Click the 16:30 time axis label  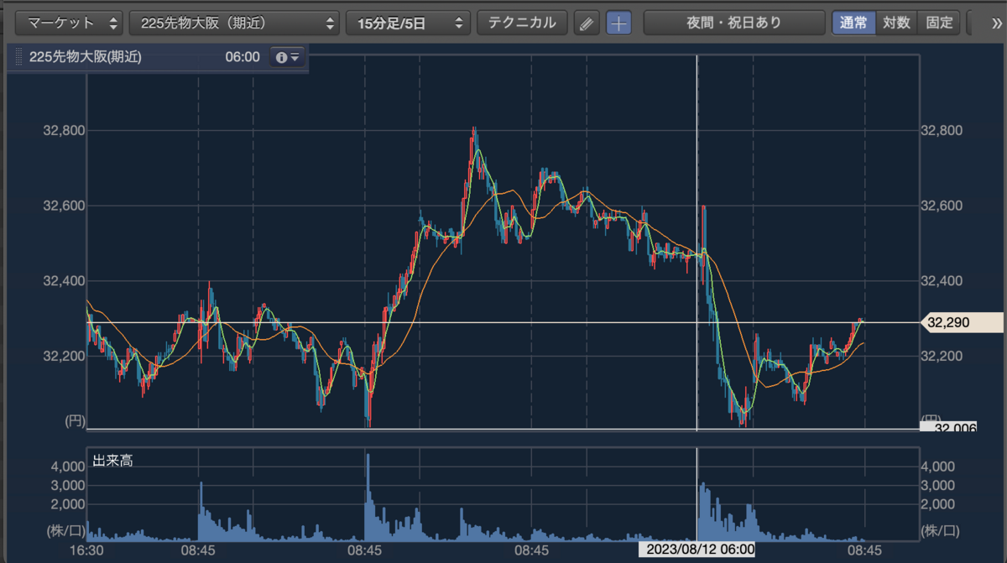pos(86,550)
